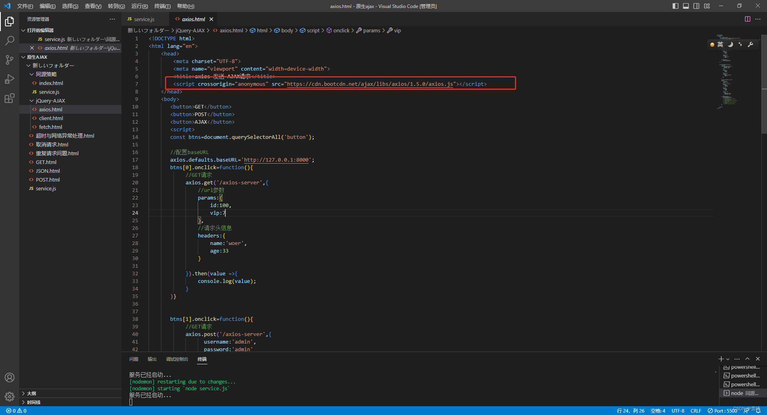Go to line via cursor position status
The height and width of the screenshot is (415, 767).
[630, 411]
